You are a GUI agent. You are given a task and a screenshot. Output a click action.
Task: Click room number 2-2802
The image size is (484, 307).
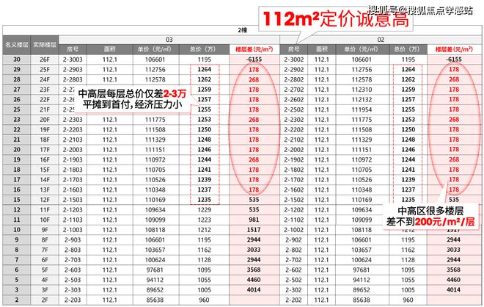pyautogui.click(x=294, y=79)
